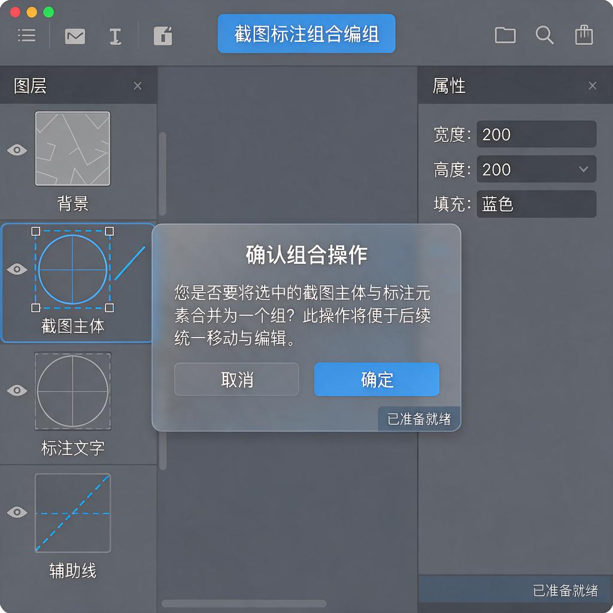Click the document export toolbar icon
Viewport: 613px width, 613px height.
point(163,36)
